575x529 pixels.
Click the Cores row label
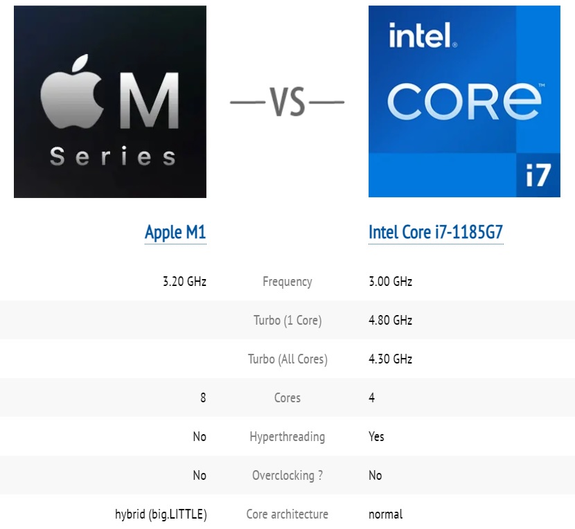287,398
